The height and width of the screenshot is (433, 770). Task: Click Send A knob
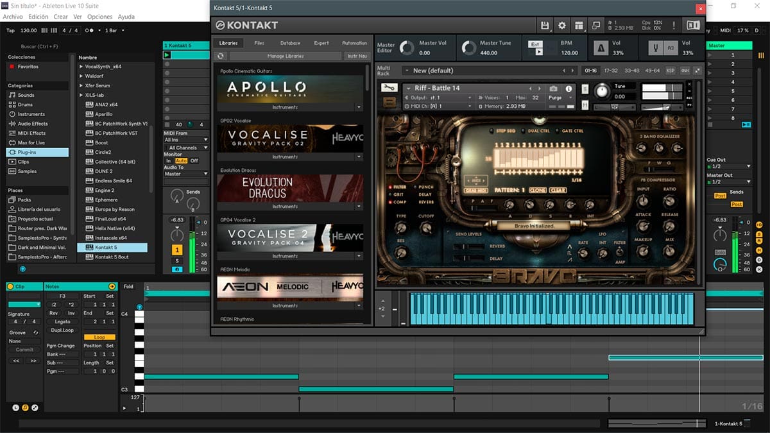[176, 196]
